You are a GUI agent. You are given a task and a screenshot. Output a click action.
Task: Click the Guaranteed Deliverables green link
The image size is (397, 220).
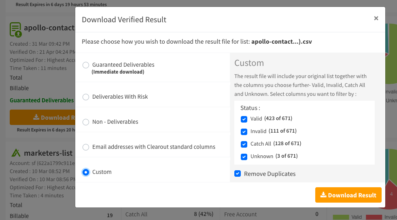point(42,100)
